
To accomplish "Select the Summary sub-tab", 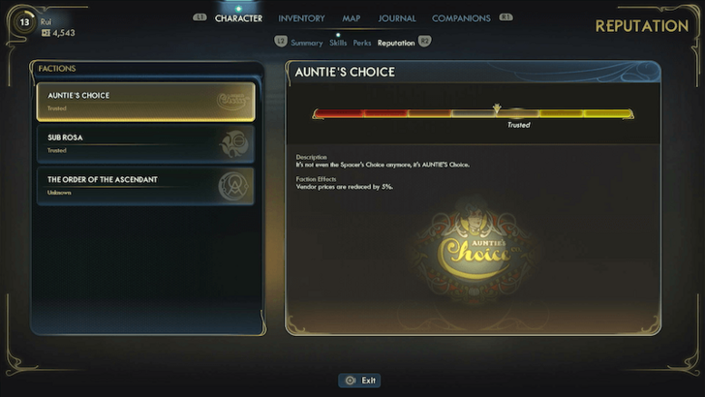I will pos(307,44).
